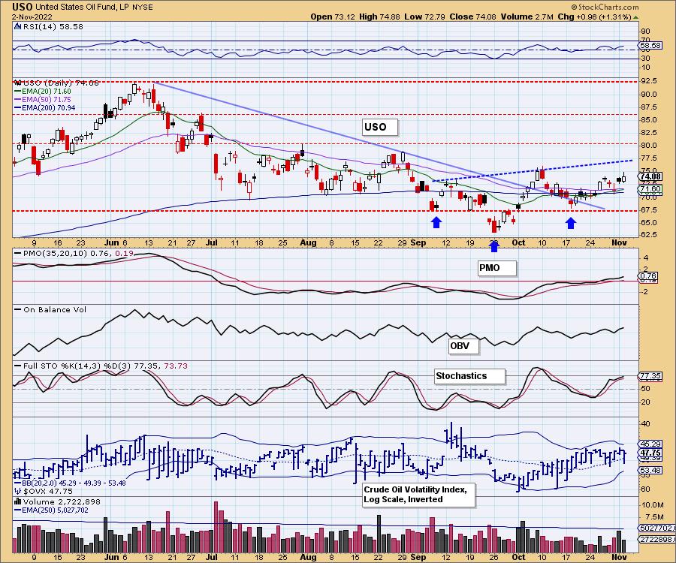Click the 53.48 lower band value tag
676x563 pixels.
click(x=650, y=470)
